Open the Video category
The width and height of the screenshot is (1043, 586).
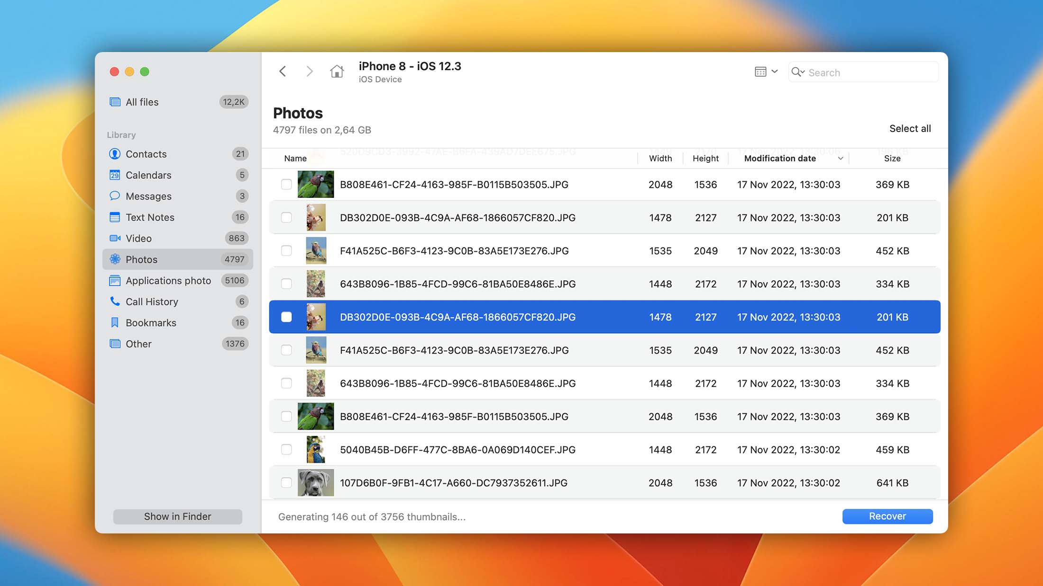click(x=178, y=238)
